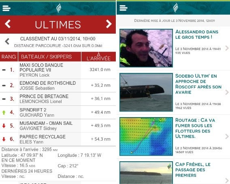230x184 pixels.
Task: Open the hamburger menu on the news screen
Action: tap(124, 8)
